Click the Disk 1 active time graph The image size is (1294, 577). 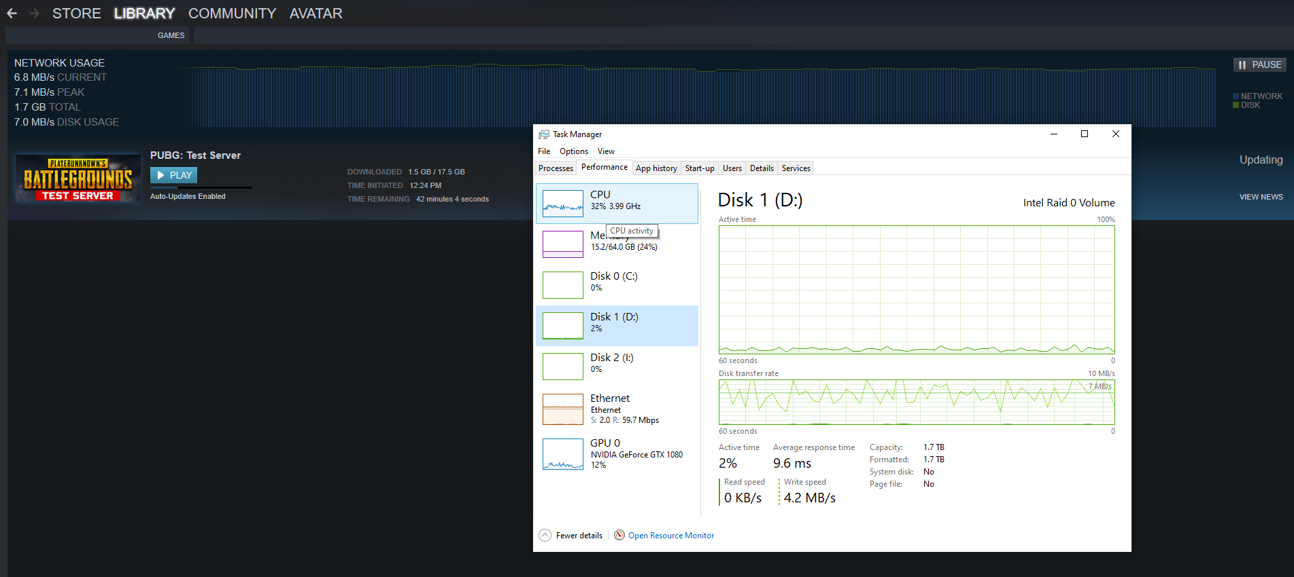917,290
